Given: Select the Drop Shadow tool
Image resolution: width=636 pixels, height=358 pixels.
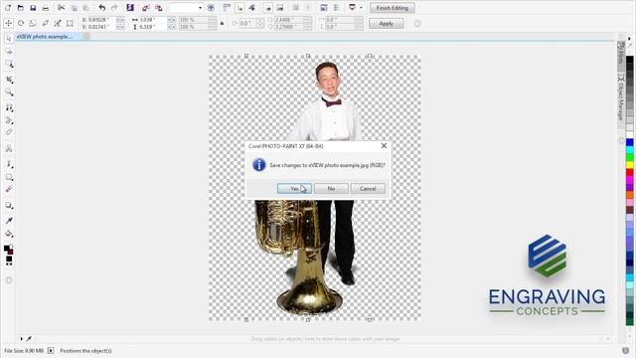Looking at the screenshot, I should point(9,206).
